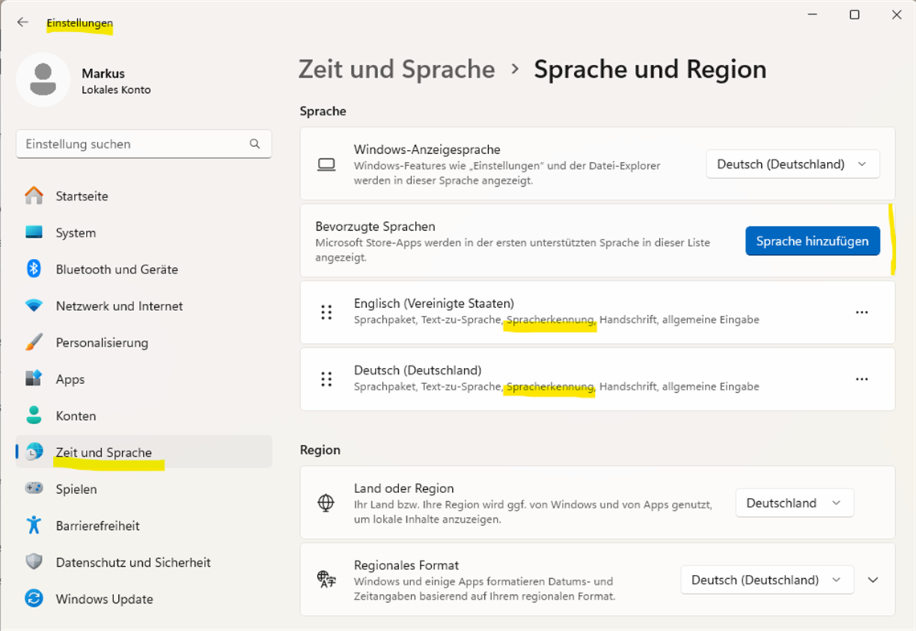The image size is (916, 631).
Task: Click the Netzwerk und Internet Wi-Fi icon
Action: click(x=34, y=306)
